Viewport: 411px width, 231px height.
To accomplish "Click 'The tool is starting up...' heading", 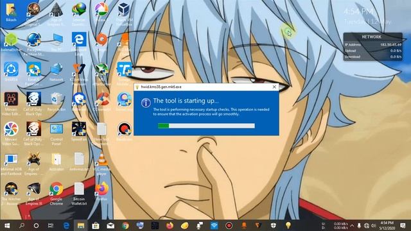I will click(x=186, y=101).
